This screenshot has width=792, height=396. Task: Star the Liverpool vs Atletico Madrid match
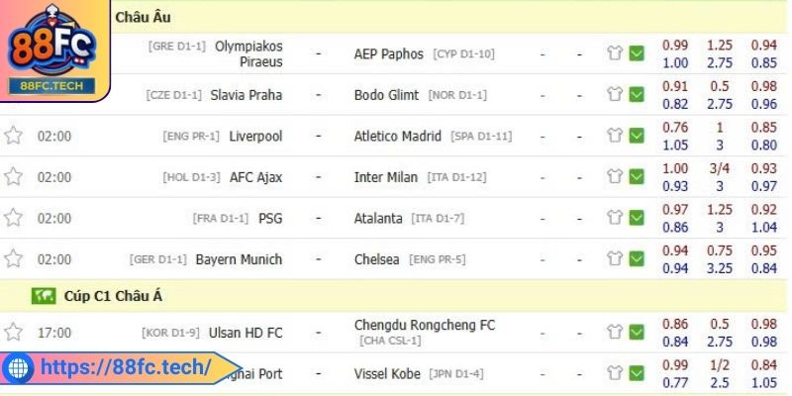13,136
